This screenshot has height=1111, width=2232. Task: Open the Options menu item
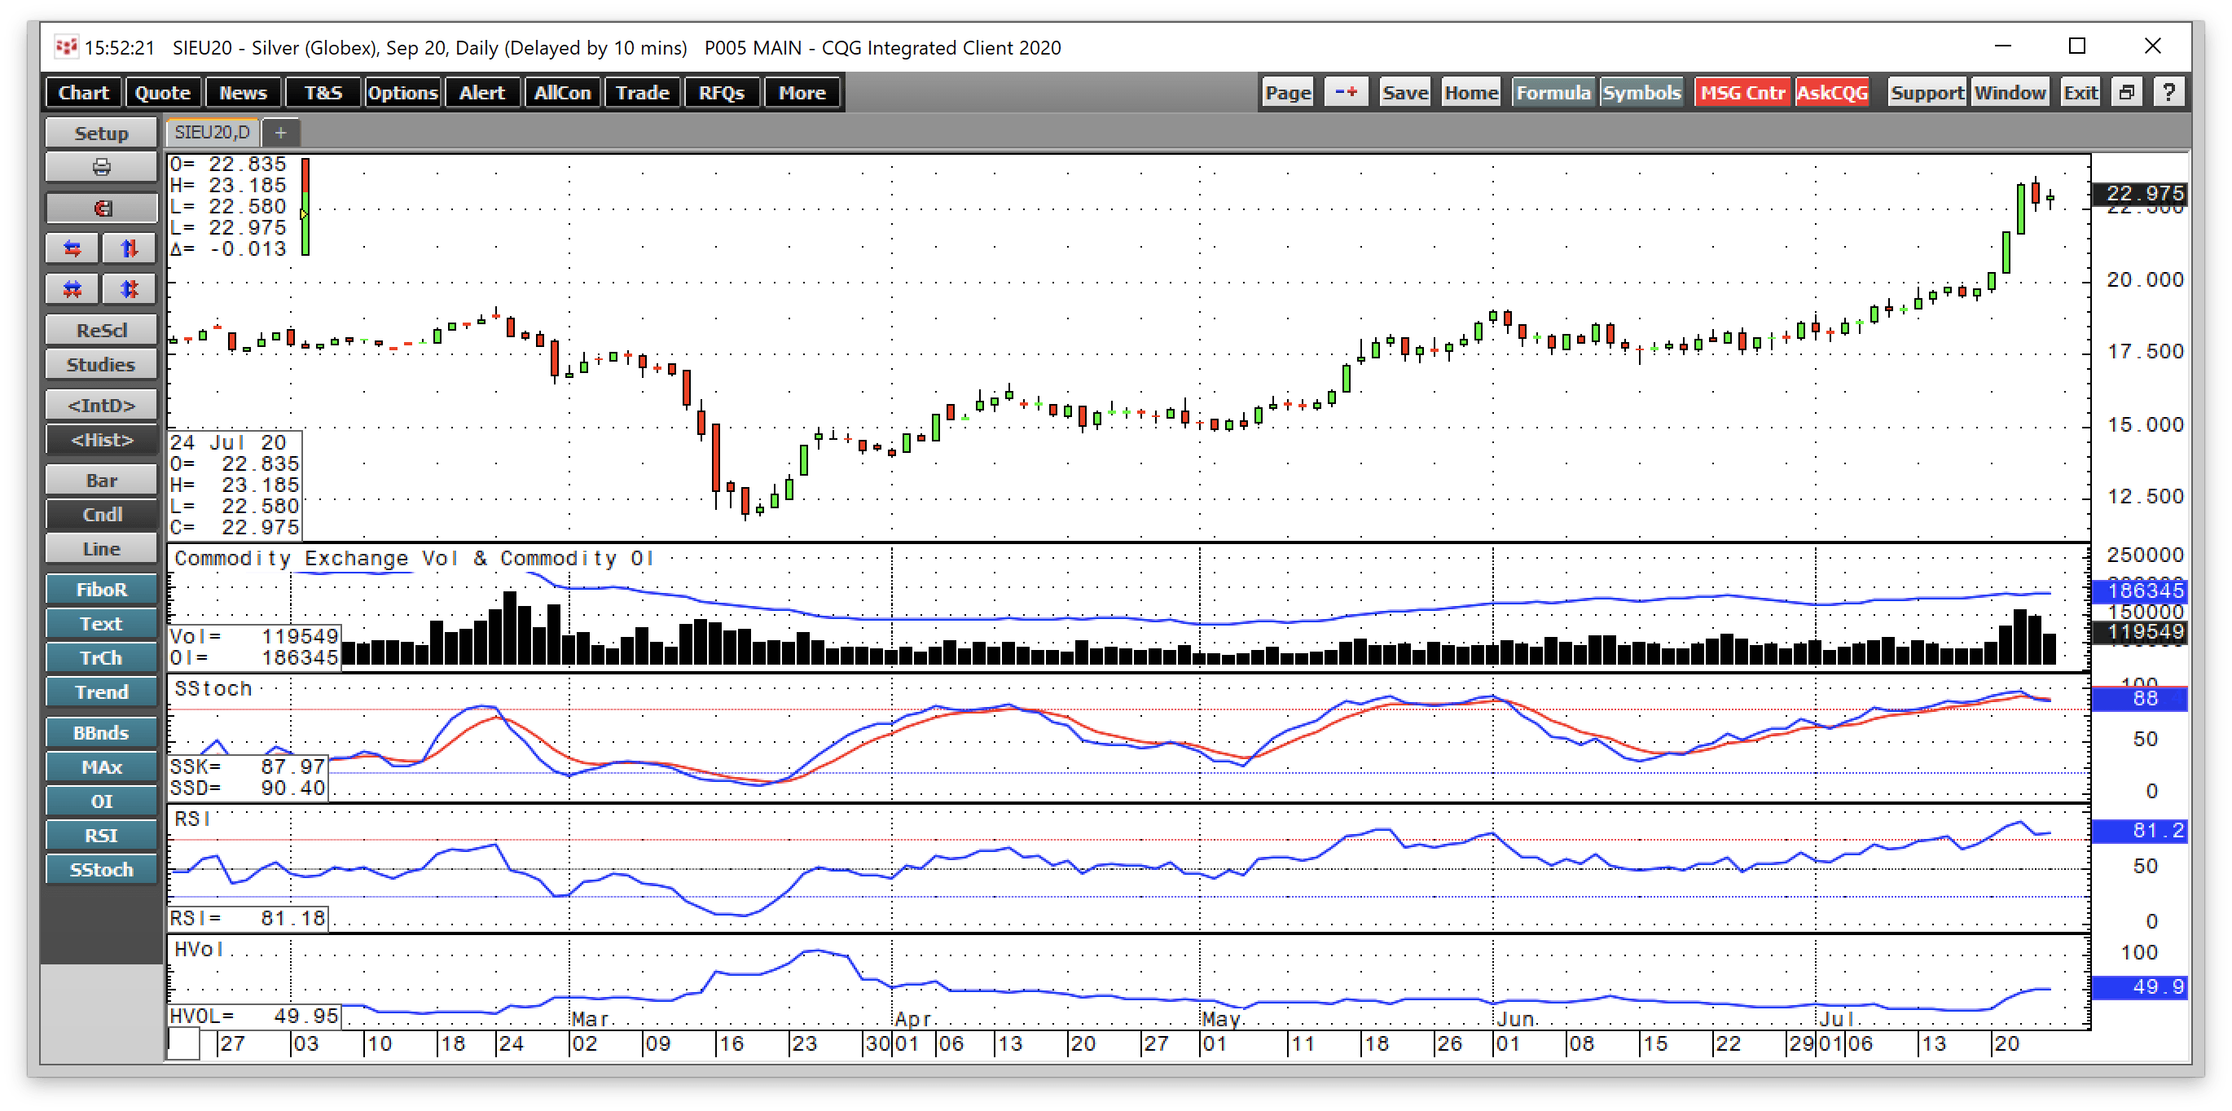pyautogui.click(x=402, y=93)
